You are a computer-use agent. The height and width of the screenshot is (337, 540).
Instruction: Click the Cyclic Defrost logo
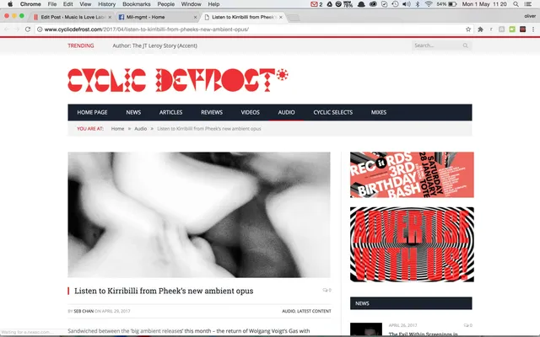(178, 80)
